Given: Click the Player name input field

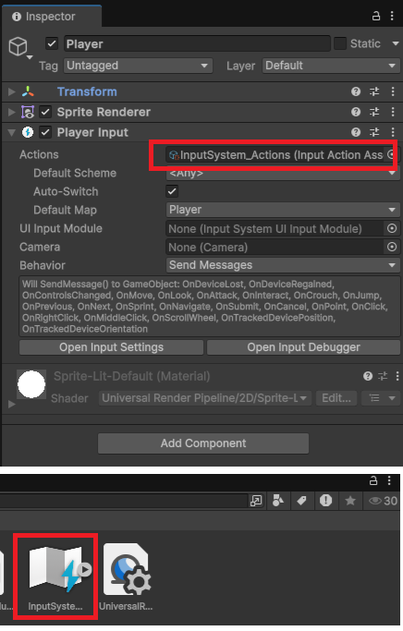Looking at the screenshot, I should coord(197,43).
